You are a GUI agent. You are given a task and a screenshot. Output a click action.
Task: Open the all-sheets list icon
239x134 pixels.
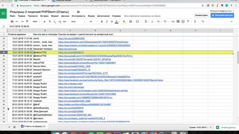click(14, 127)
